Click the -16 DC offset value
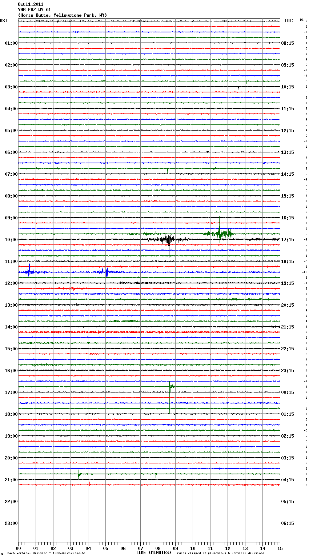Image resolution: width=309 pixels, height=558 pixels. click(x=305, y=272)
